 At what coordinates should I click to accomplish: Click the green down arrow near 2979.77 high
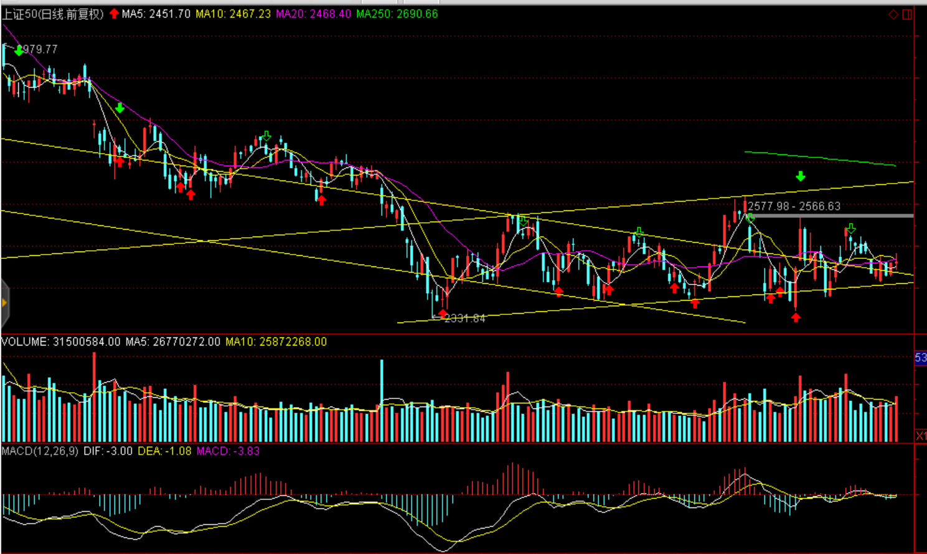[19, 51]
